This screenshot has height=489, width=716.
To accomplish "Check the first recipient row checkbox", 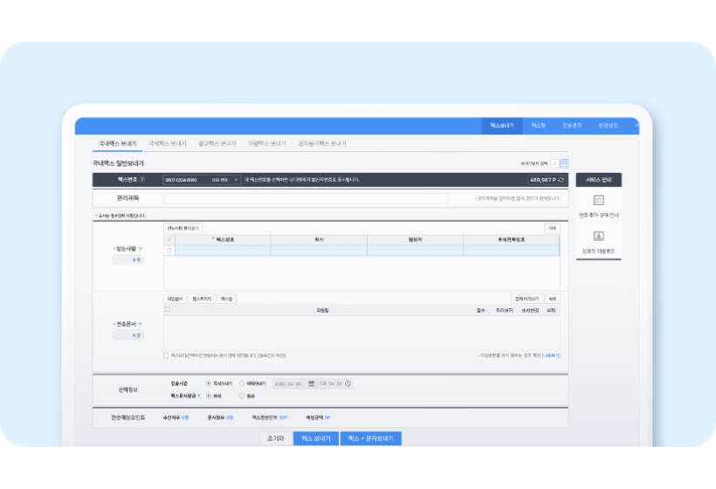I will tap(169, 251).
